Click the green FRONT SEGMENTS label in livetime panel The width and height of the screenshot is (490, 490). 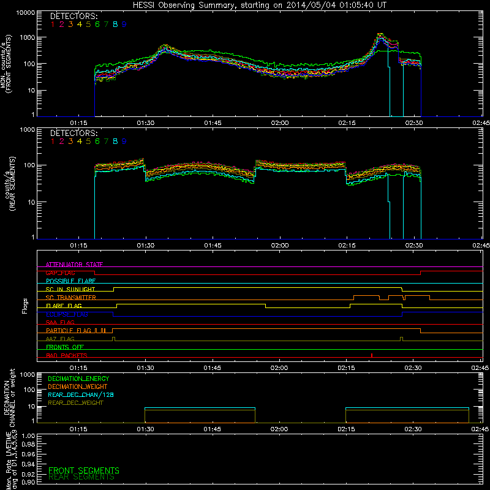[84, 470]
